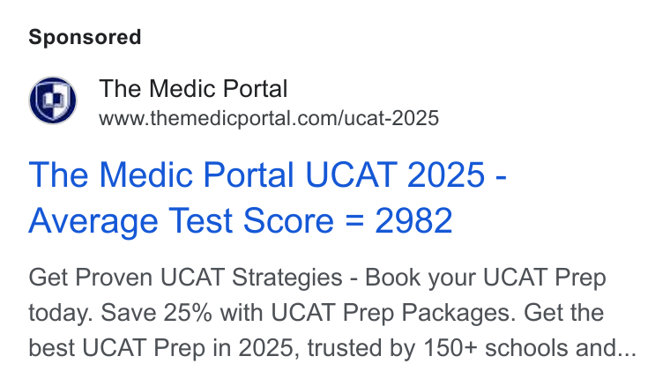The height and width of the screenshot is (386, 670).
Task: Click the www.themedicportal.com/ucat-2025 URL
Action: tap(269, 118)
